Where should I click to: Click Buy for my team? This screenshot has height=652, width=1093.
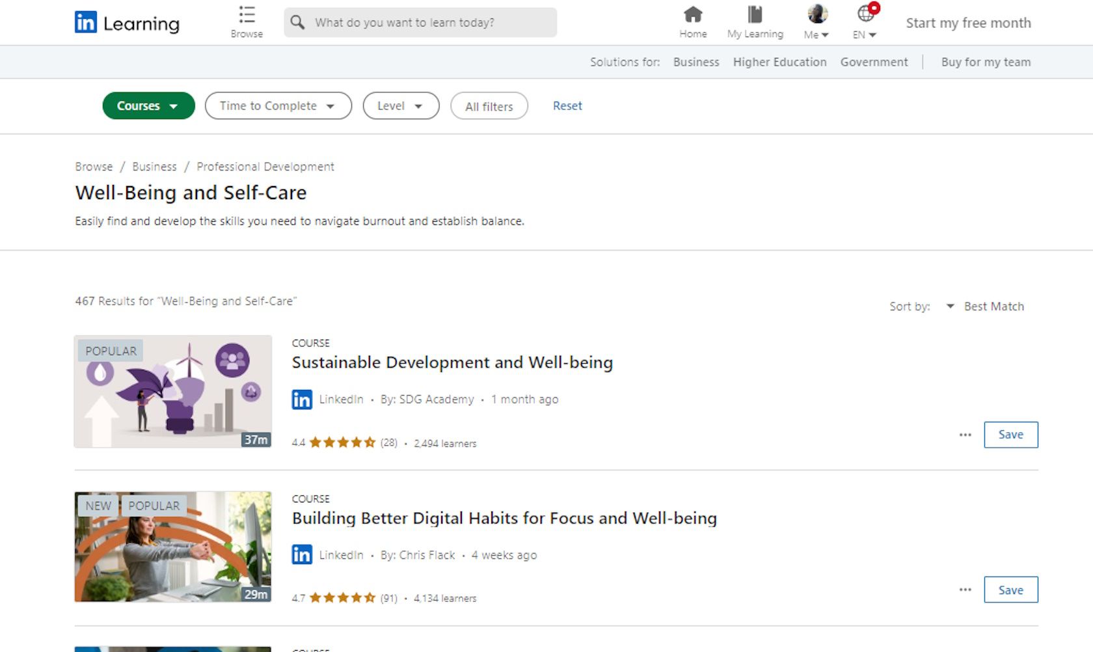(986, 62)
